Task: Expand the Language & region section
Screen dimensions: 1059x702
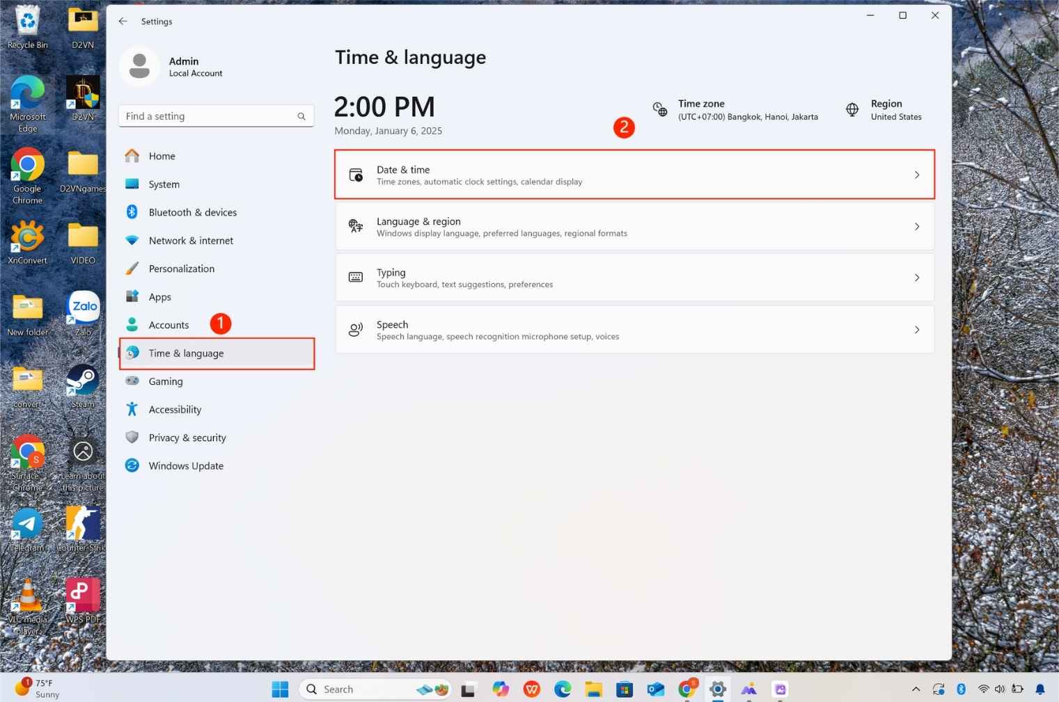Action: (917, 226)
